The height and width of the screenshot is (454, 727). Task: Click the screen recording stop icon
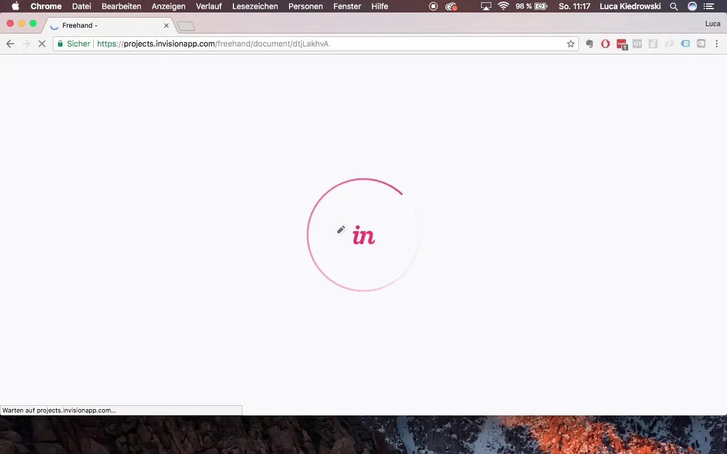click(x=433, y=6)
